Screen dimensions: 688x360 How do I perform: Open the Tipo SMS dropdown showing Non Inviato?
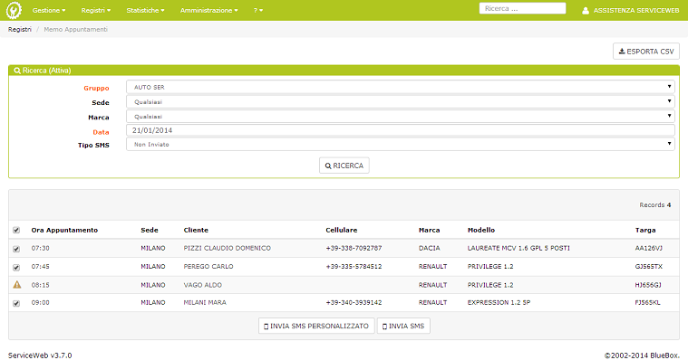tap(400, 144)
